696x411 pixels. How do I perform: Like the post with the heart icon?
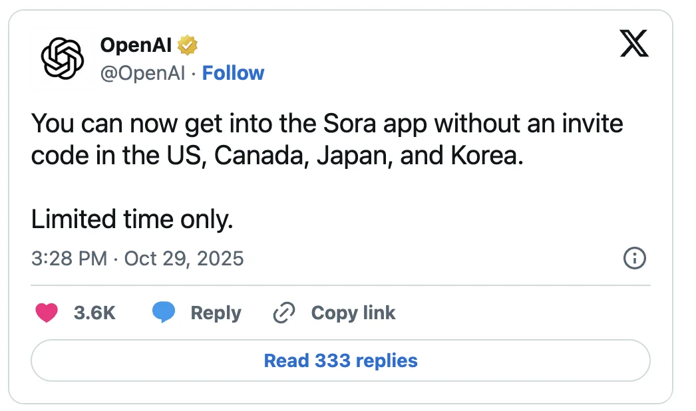tap(47, 313)
